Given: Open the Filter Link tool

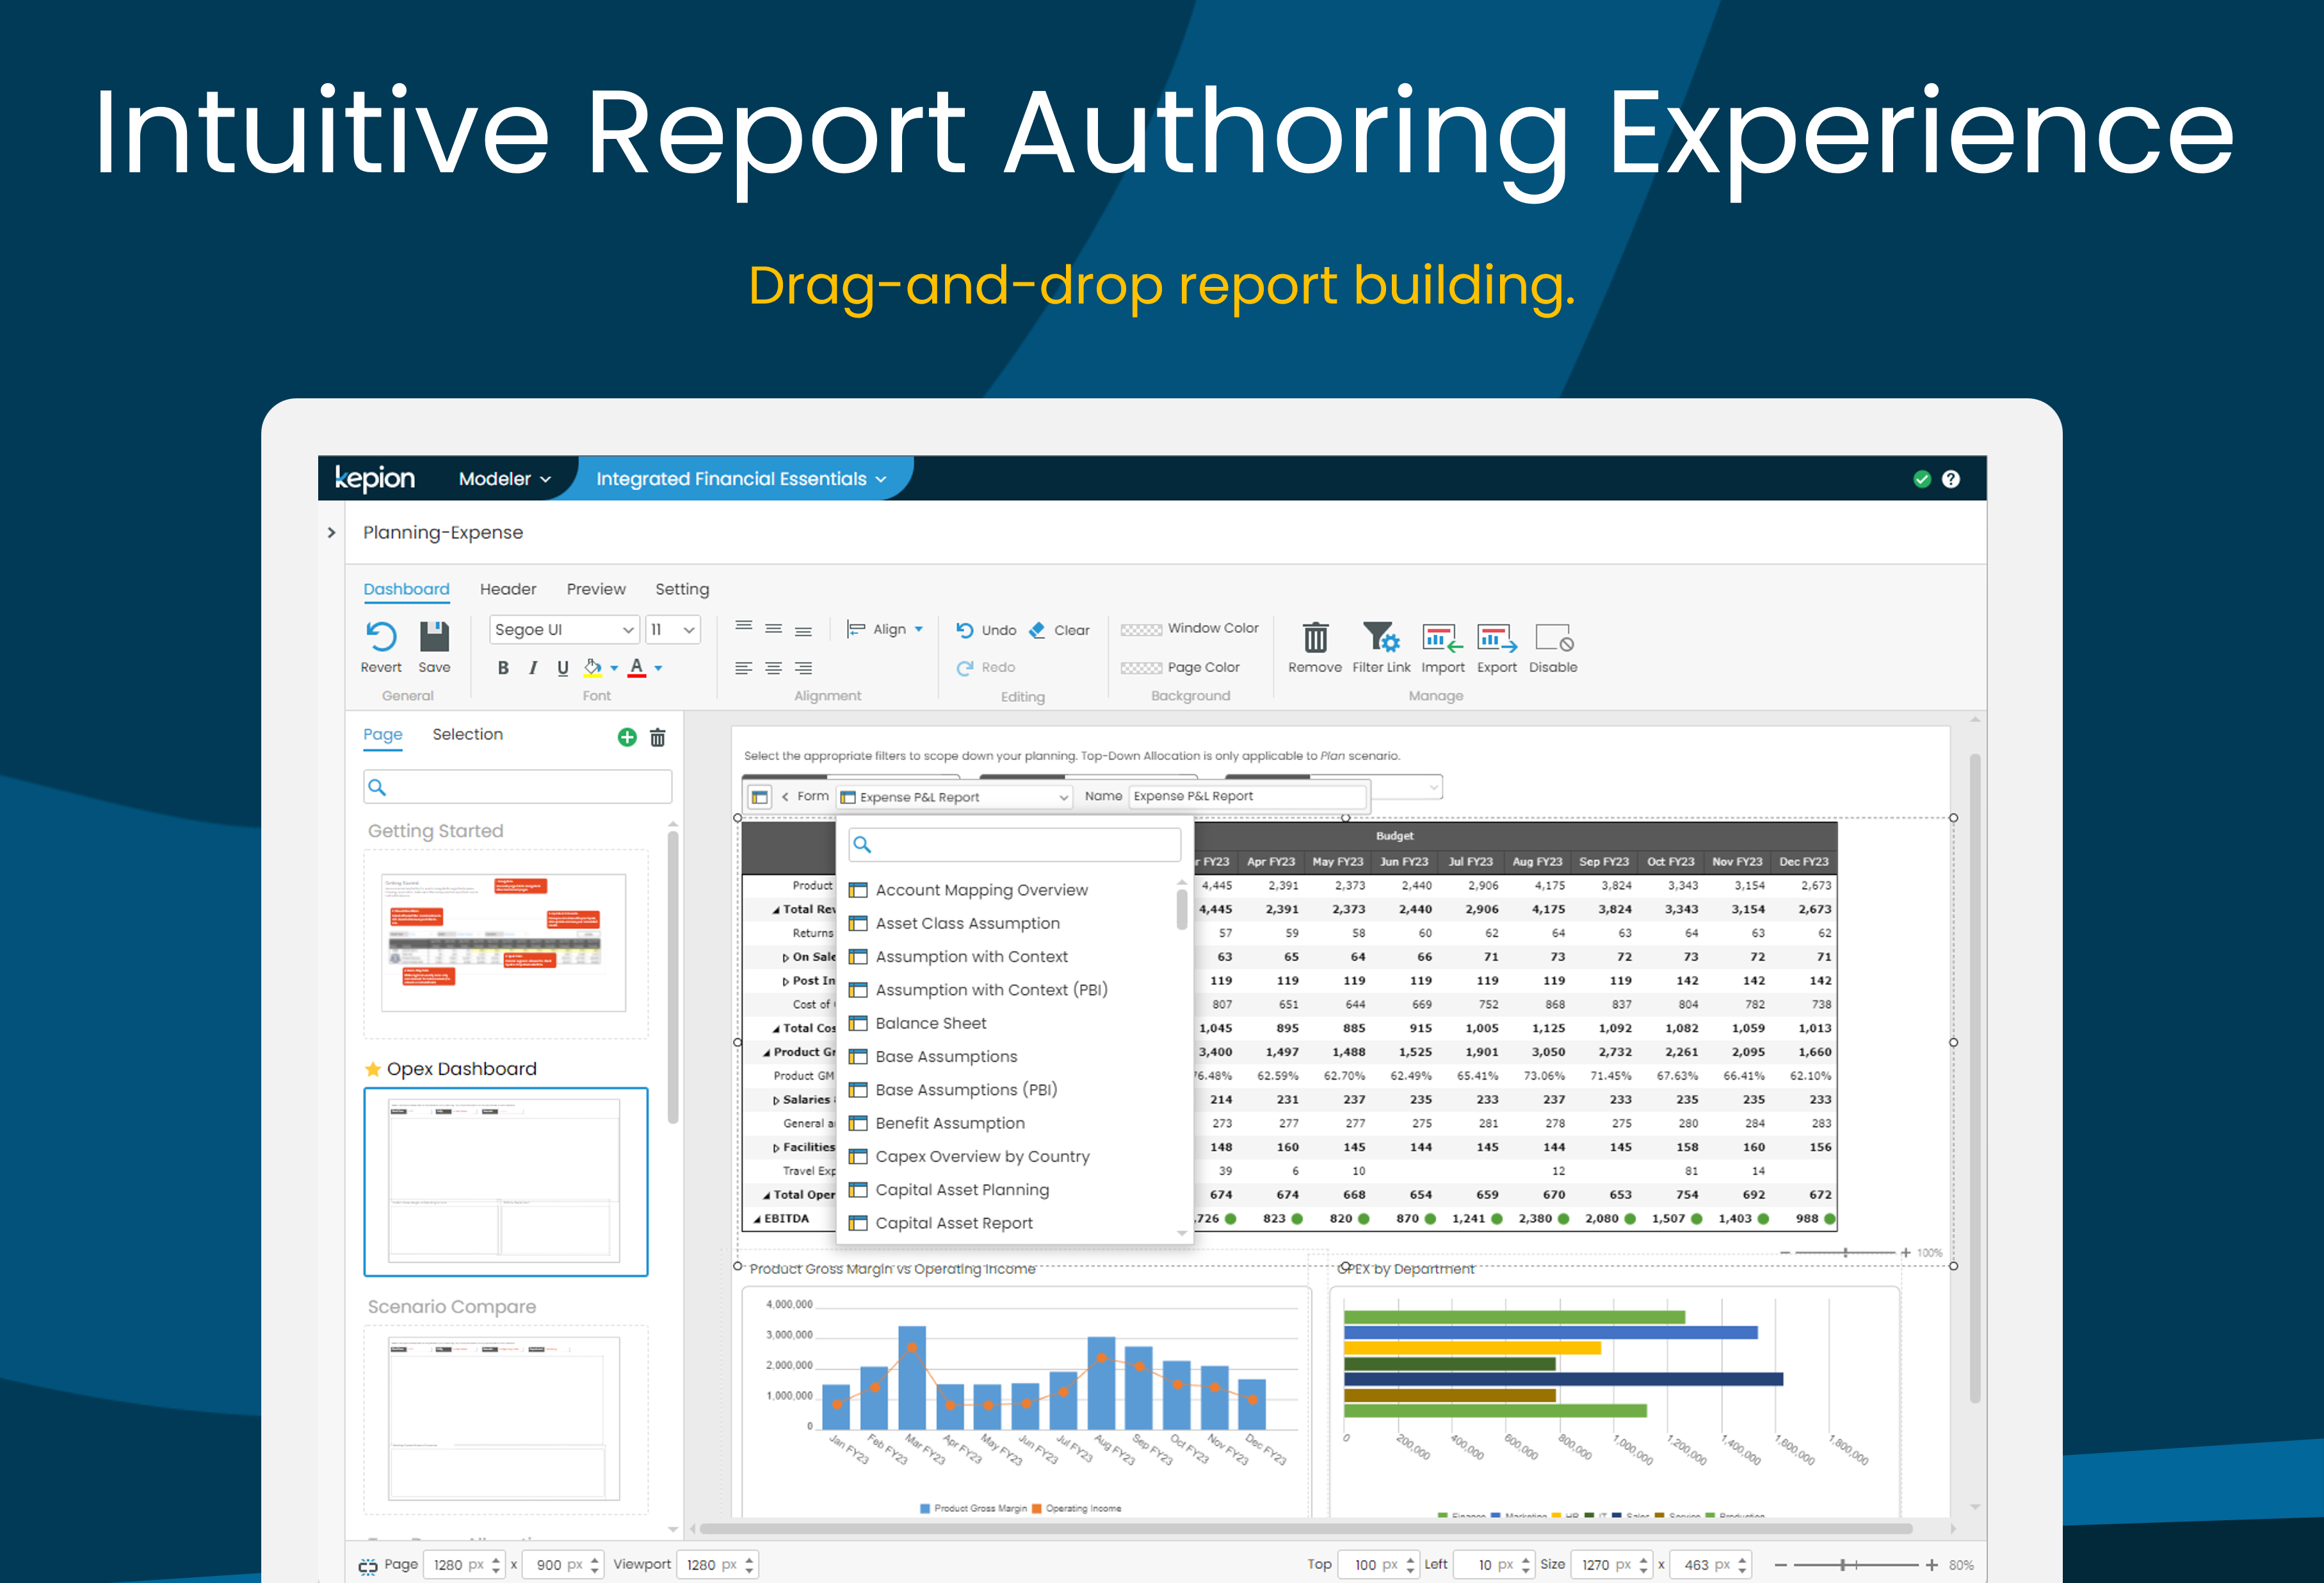Looking at the screenshot, I should pos(1381,637).
